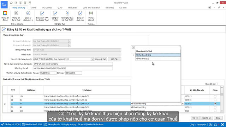Switch to Tùy chọn tab

coord(123,8)
